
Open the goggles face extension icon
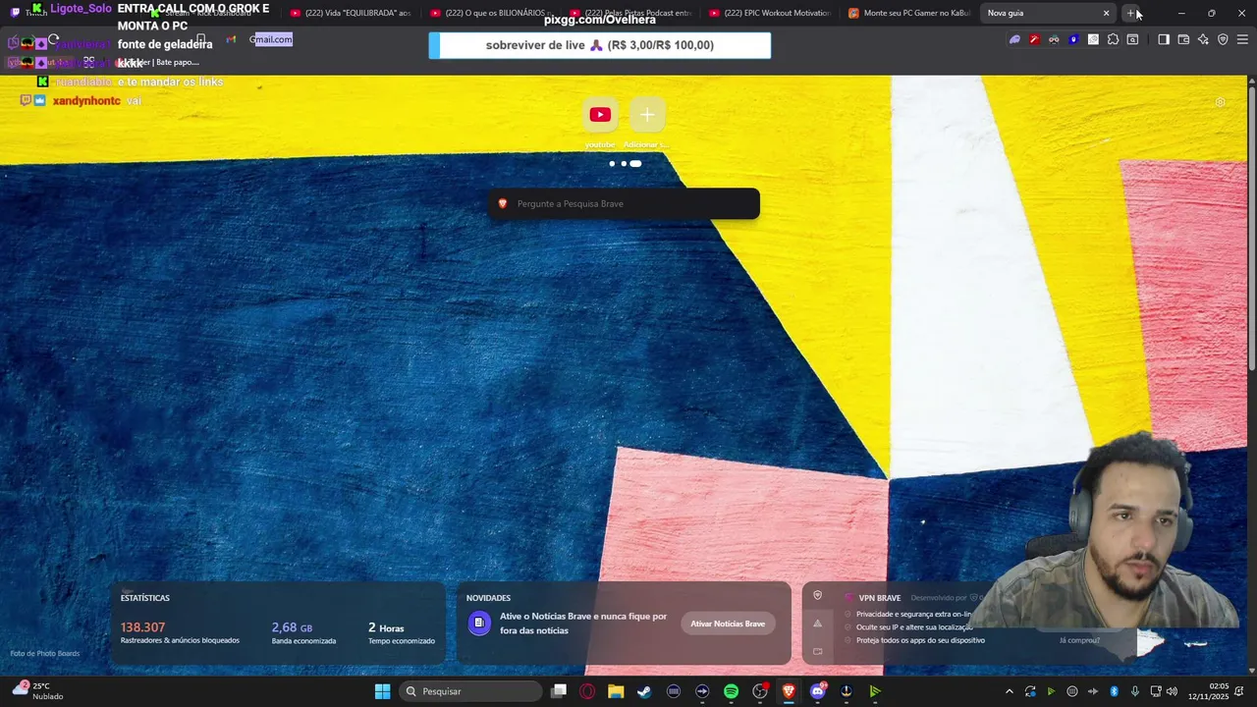pyautogui.click(x=1054, y=39)
